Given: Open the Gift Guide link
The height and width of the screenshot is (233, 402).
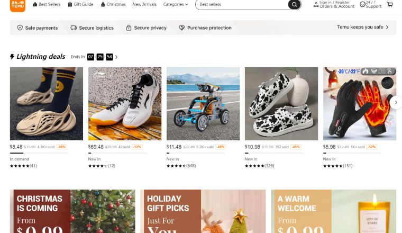Looking at the screenshot, I should (80, 5).
